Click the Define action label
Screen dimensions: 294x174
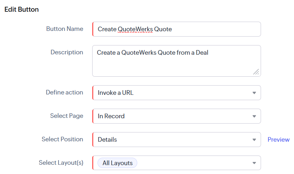tap(65, 92)
